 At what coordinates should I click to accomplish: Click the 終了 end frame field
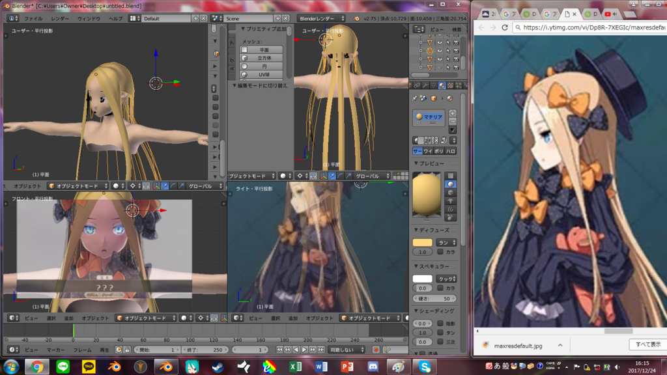pyautogui.click(x=205, y=350)
